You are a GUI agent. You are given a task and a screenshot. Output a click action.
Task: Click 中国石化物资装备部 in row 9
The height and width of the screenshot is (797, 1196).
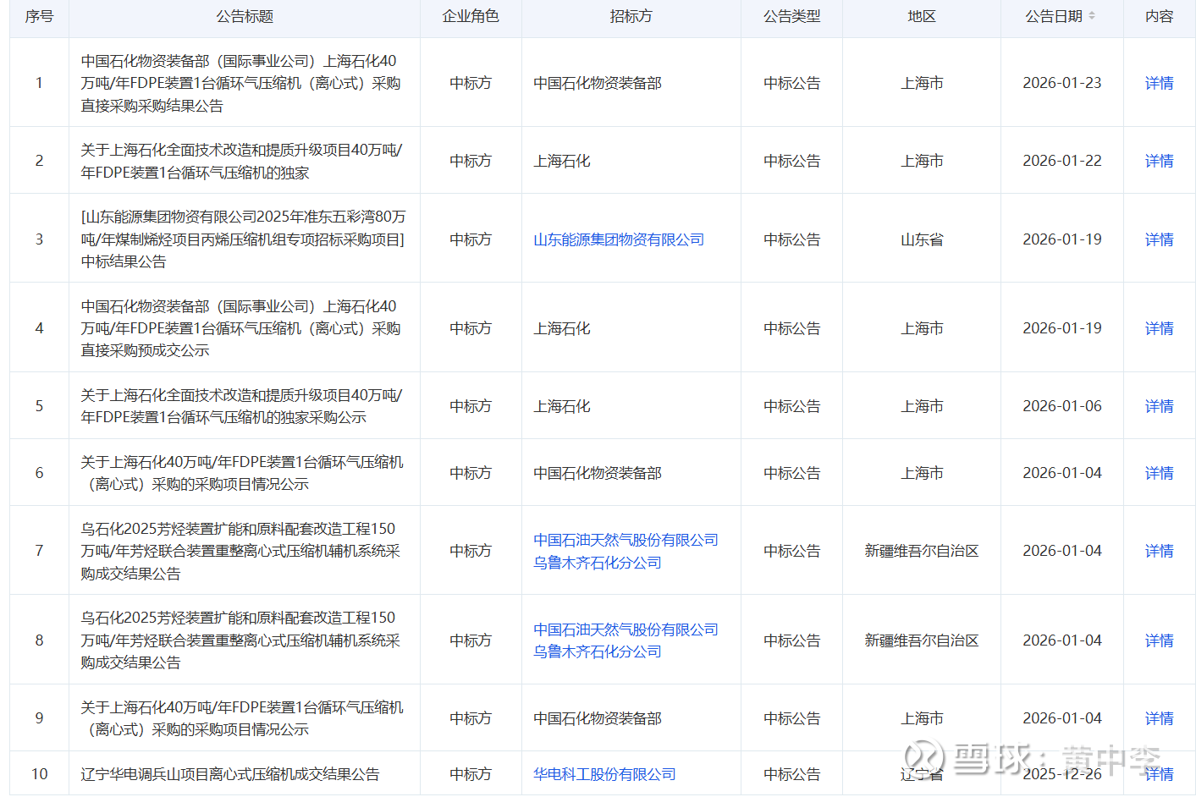[x=598, y=718]
